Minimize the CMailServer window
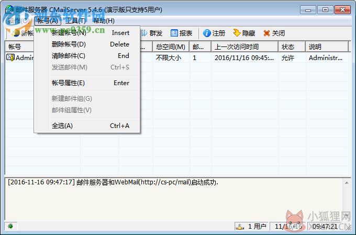Viewport: 356px width, 235px height. pyautogui.click(x=308, y=10)
